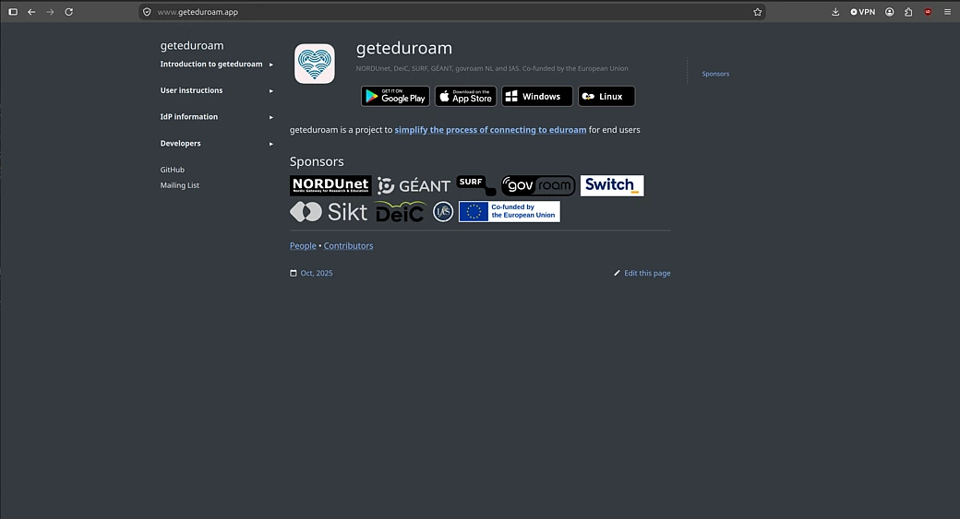Click the geteduroam main page heading
This screenshot has width=960, height=519.
404,48
